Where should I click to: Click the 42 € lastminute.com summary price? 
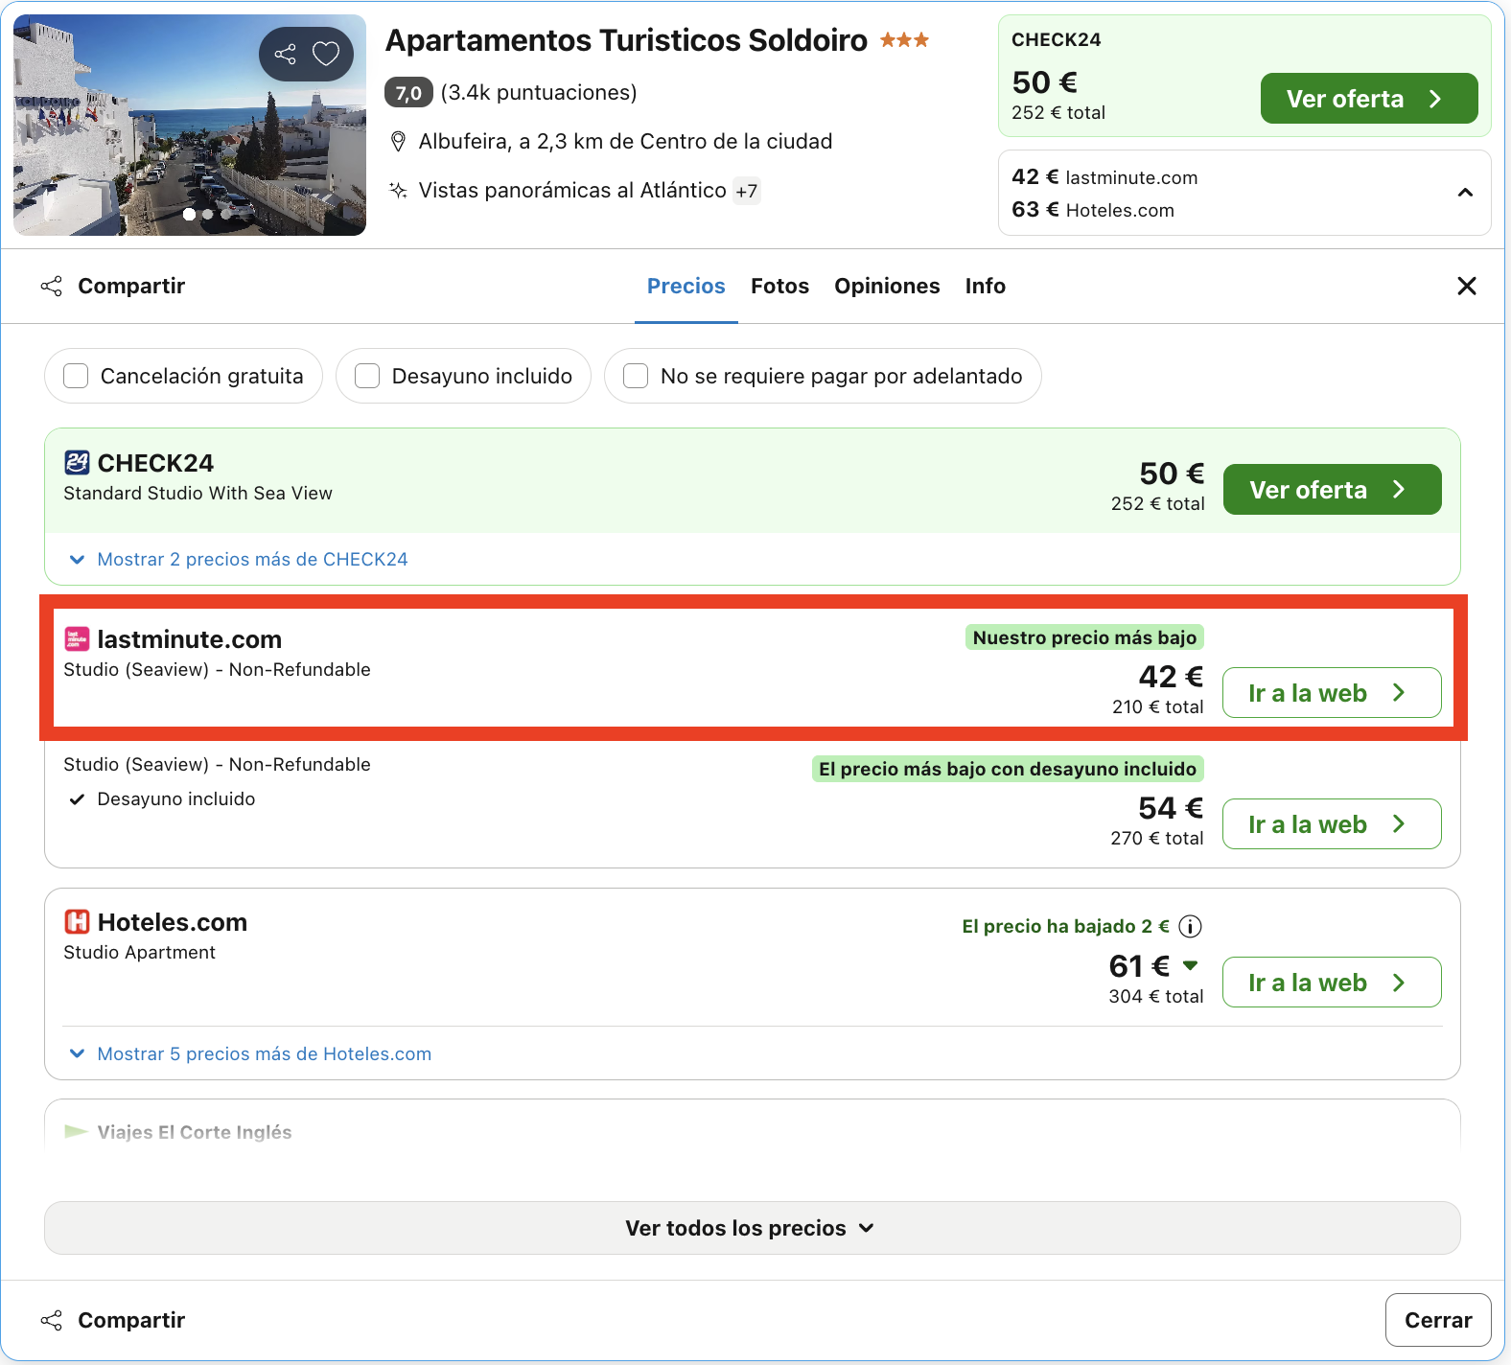click(x=1104, y=177)
